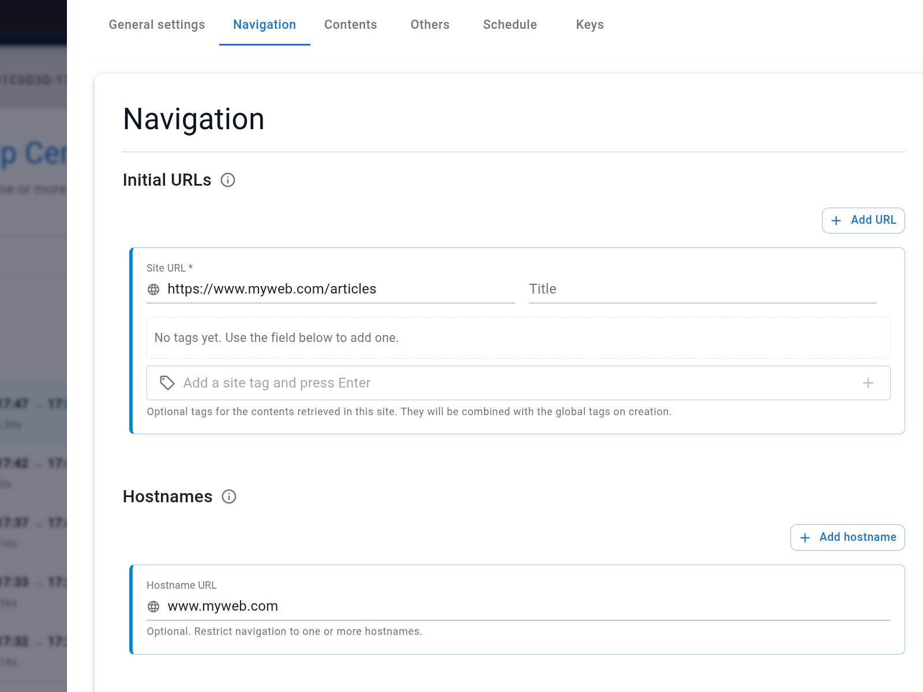Click the Add hostname button
The width and height of the screenshot is (923, 692).
click(x=847, y=537)
